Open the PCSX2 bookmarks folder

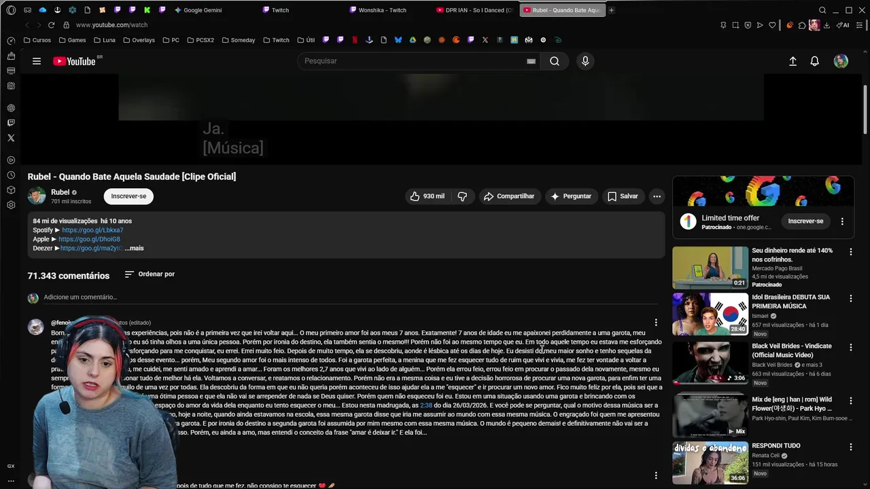point(200,40)
